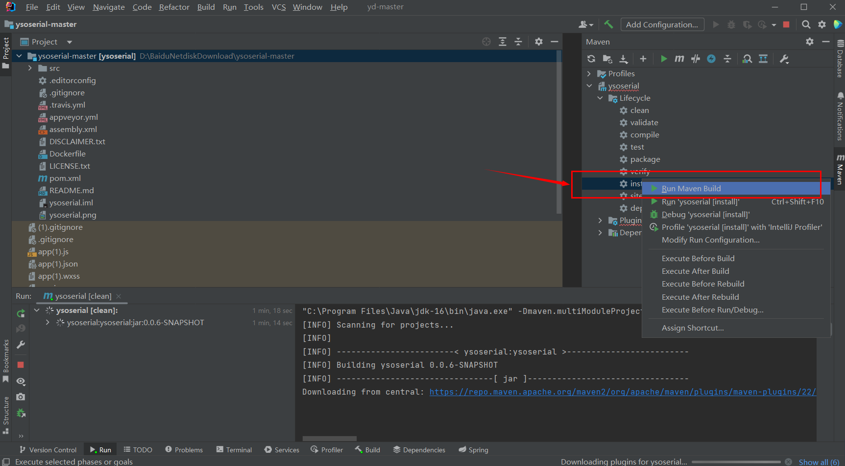The image size is (845, 466).
Task: Select Opened File locate icon in Project panel
Action: 486,42
